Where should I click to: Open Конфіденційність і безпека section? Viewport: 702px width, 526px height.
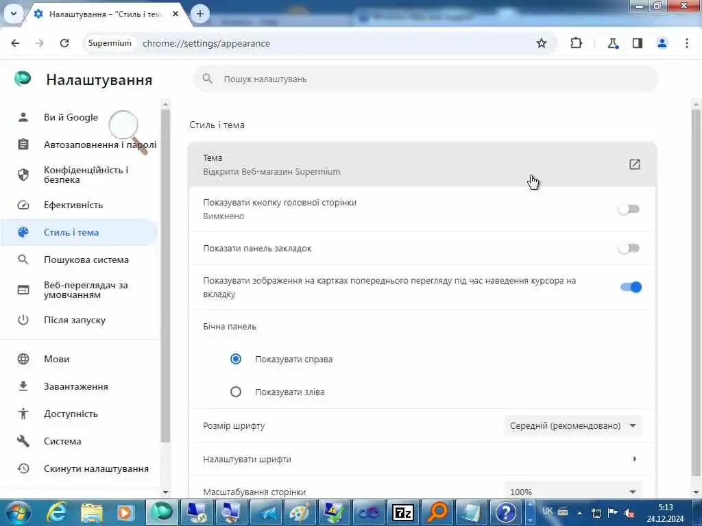coord(80,175)
